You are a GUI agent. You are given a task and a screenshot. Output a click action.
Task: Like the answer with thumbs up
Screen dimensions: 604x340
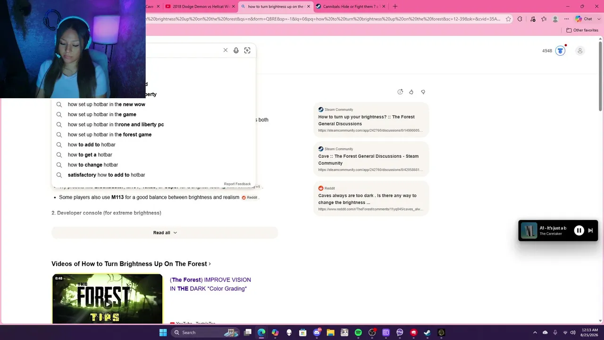coord(411,92)
